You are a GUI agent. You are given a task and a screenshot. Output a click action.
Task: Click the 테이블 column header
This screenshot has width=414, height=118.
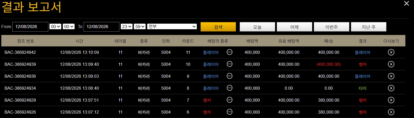coord(120,41)
